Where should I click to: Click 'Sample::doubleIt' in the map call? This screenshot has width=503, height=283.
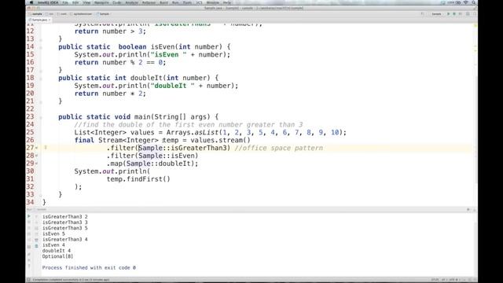pyautogui.click(x=159, y=164)
